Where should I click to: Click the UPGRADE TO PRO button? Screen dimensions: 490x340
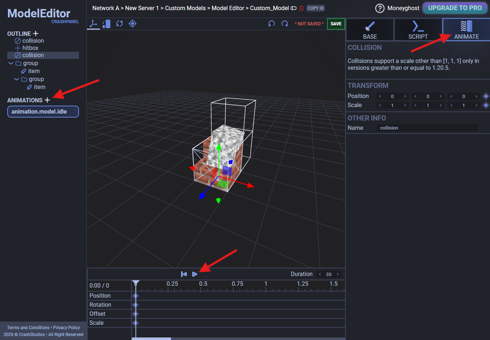(x=455, y=8)
